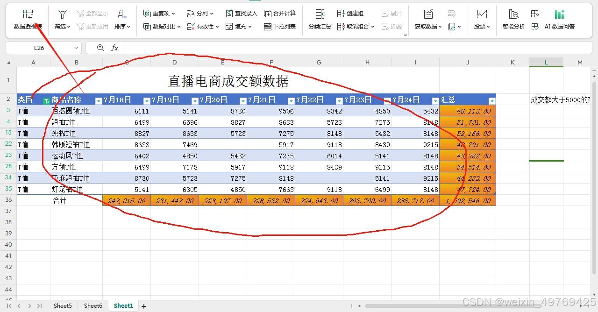Click the total cell 242,015.00
The image size is (598, 312).
tap(127, 200)
